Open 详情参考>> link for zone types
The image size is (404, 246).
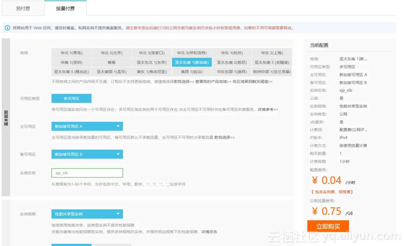[x=268, y=110]
